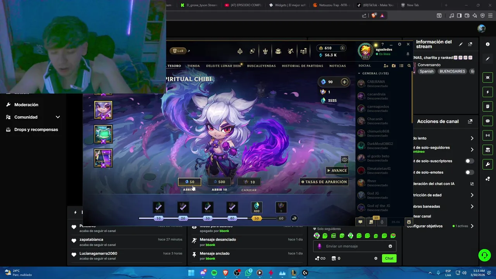Open the wrench tools sidebar icon
This screenshot has height=279, width=496.
tap(487, 164)
